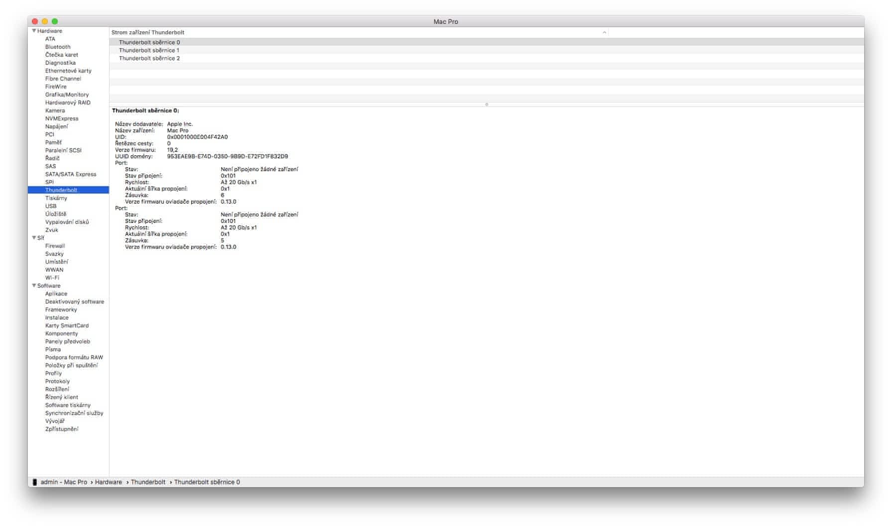Collapse the Hardware section triangle
The height and width of the screenshot is (527, 892).
(34, 31)
